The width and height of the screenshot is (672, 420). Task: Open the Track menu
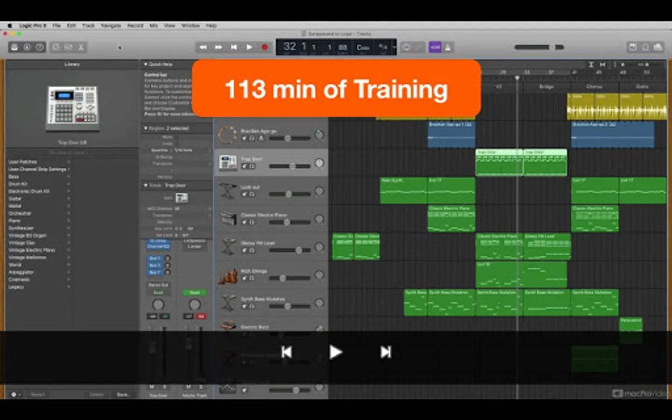(88, 26)
